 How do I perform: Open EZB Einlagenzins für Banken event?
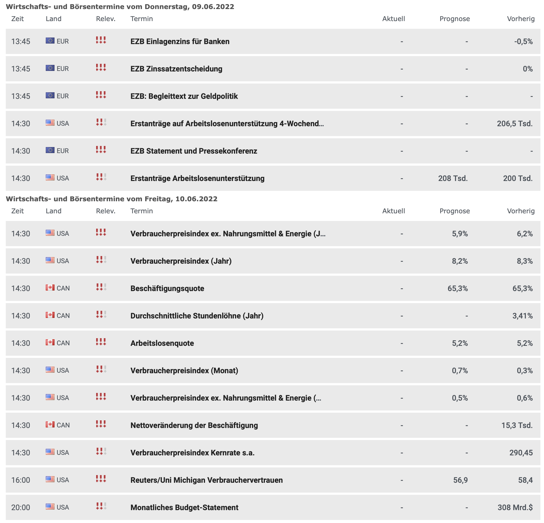pos(180,42)
